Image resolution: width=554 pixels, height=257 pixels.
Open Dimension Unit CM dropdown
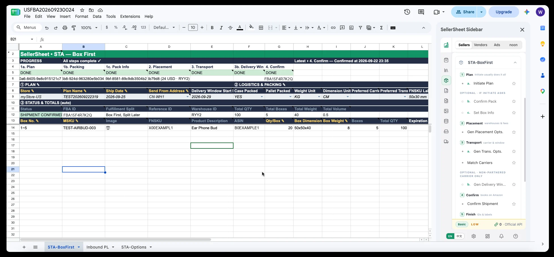pyautogui.click(x=348, y=97)
